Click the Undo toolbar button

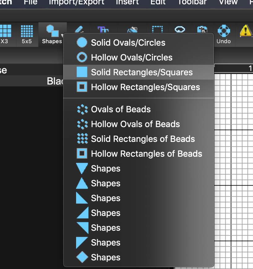pyautogui.click(x=224, y=34)
